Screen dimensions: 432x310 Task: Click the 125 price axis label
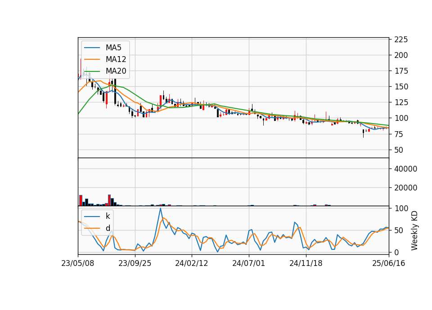pos(401,102)
